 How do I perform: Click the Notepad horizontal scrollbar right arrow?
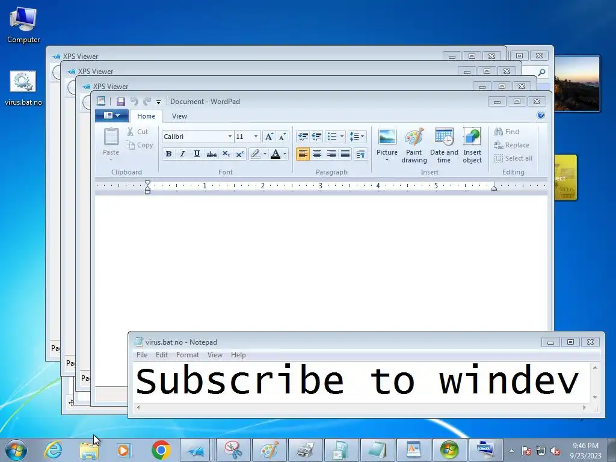pos(584,407)
